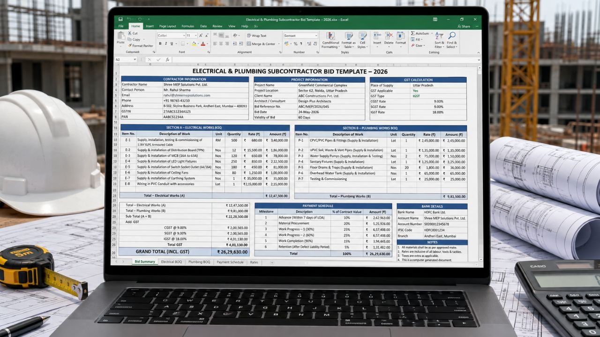Open the Fill Color dropdown arrow
This screenshot has height=337, width=600.
[x=198, y=44]
